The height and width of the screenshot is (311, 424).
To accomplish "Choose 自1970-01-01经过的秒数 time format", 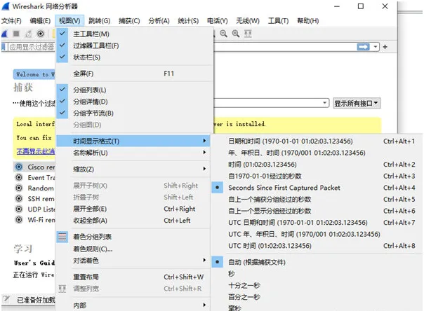I will (x=317, y=176).
